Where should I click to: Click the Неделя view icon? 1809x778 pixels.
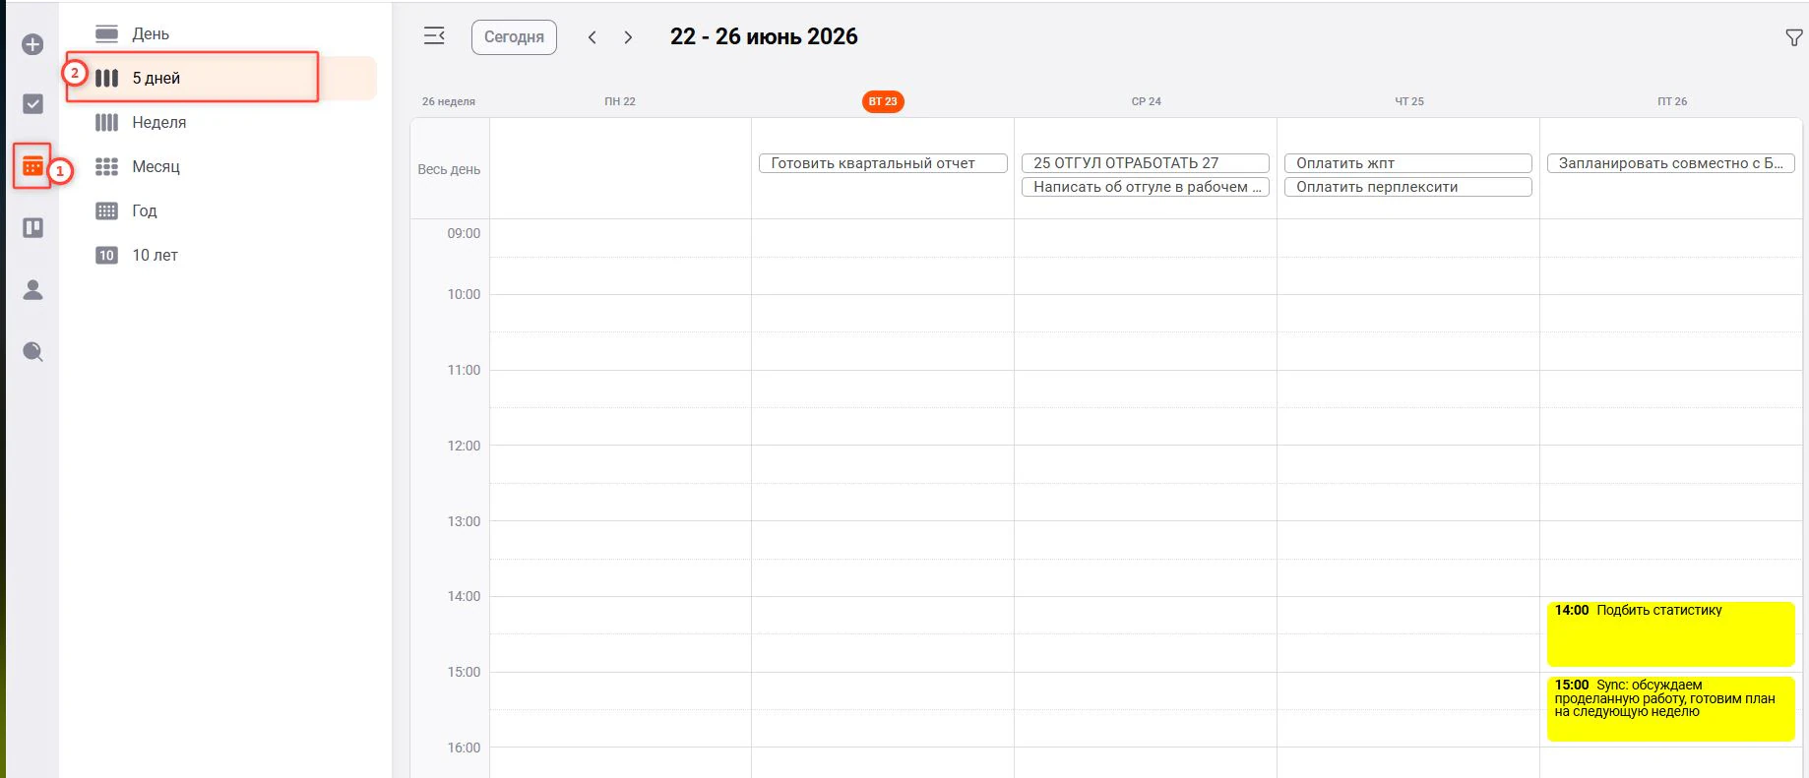click(x=106, y=122)
